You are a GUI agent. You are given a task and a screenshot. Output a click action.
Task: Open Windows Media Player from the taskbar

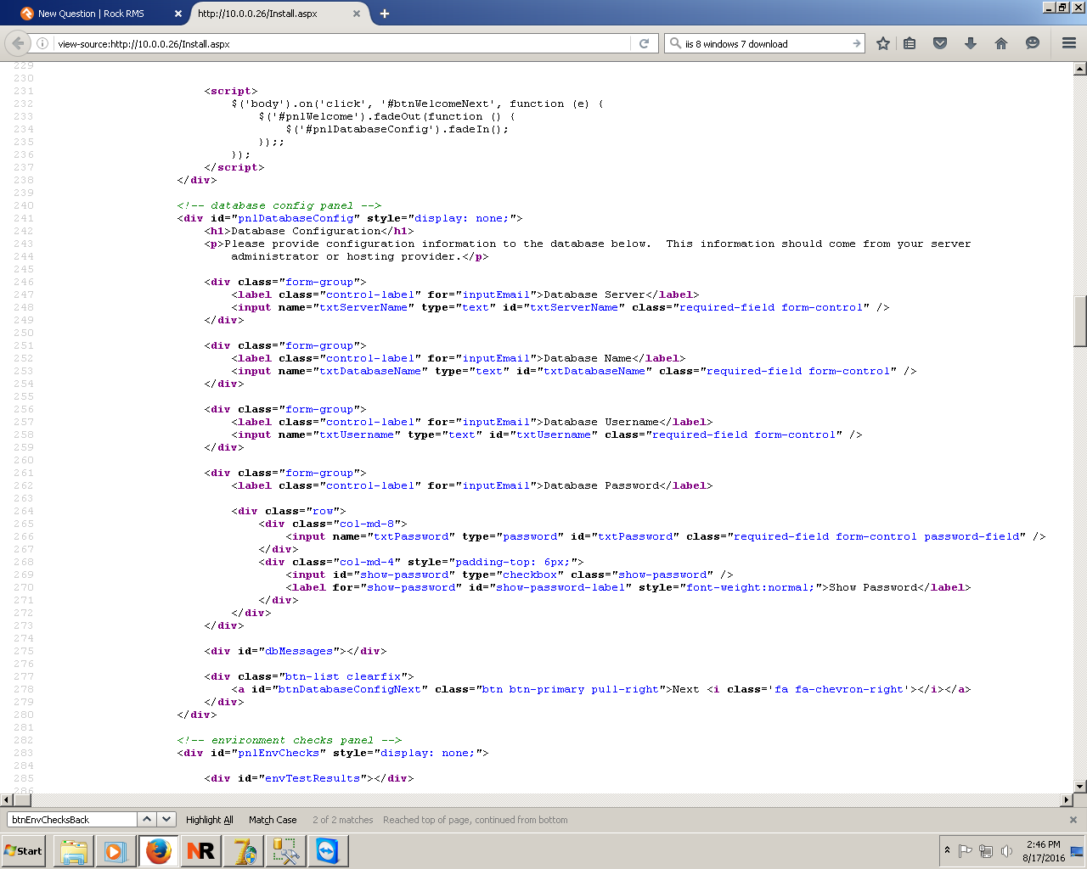point(115,850)
